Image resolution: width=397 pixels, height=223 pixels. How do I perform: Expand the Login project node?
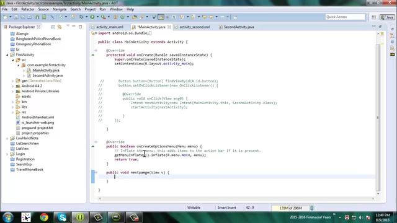click(x=7, y=154)
